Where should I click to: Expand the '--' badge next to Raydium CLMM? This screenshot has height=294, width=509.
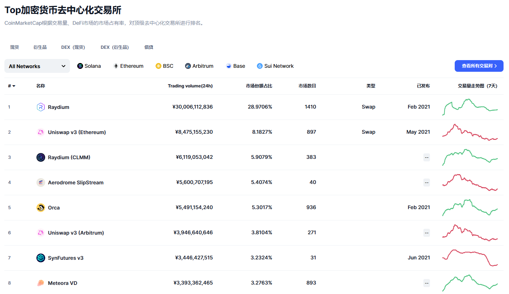[x=426, y=157]
